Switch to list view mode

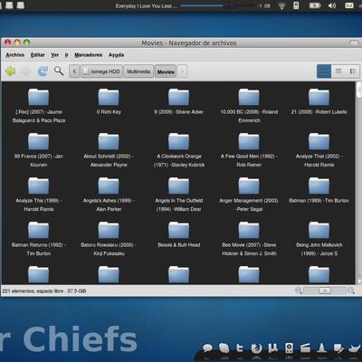point(338,71)
